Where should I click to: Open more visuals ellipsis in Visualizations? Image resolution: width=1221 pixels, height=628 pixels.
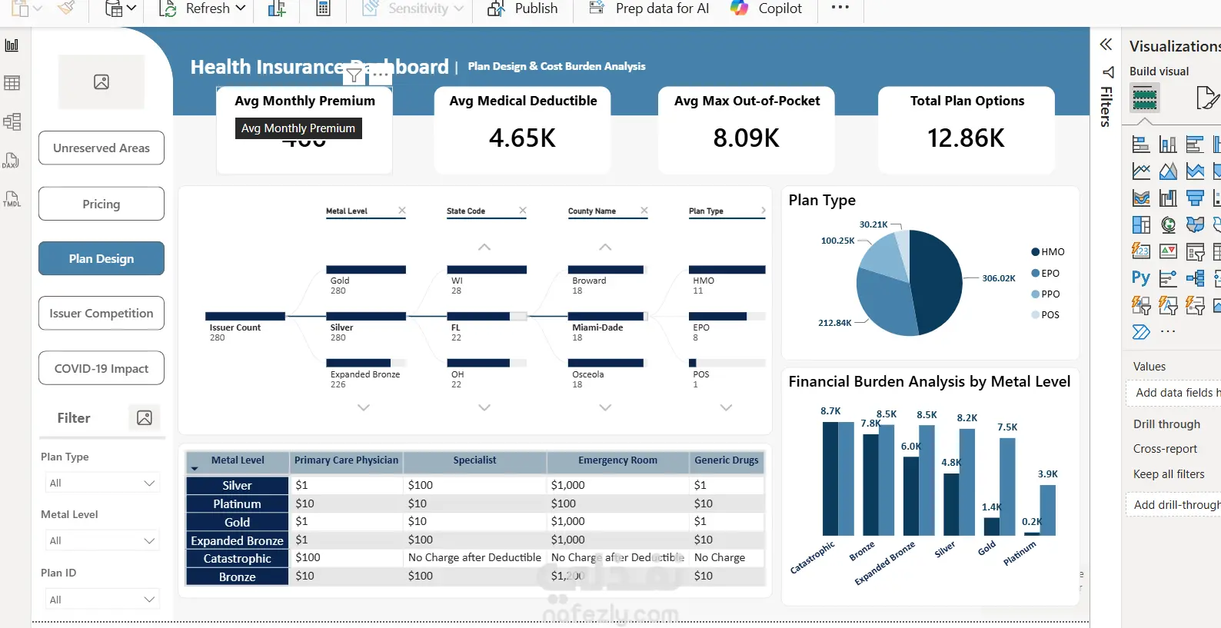pos(1168,332)
